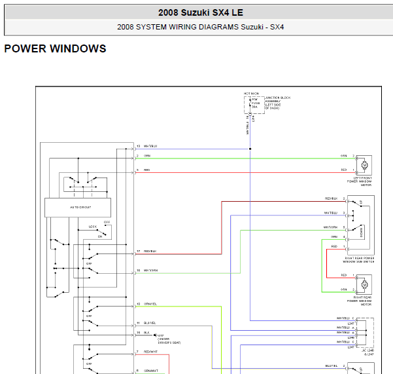Click the G17 under driver's seat ground label
The height and width of the screenshot is (374, 393).
coord(169,339)
